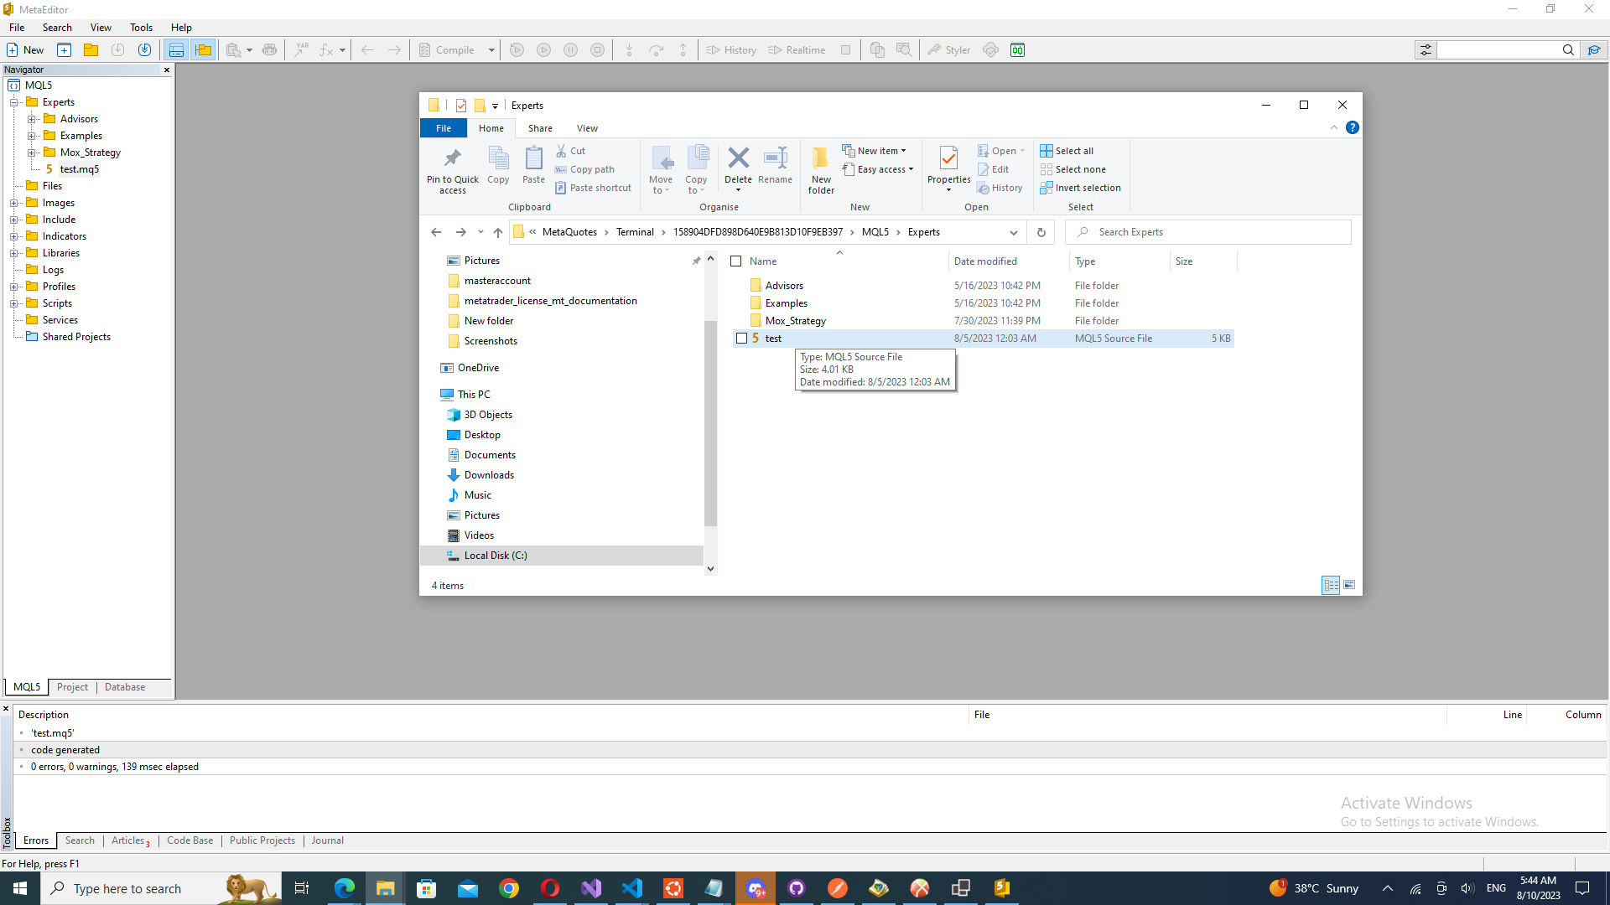Toggle checkbox next to test file
Image resolution: width=1610 pixels, height=905 pixels.
[x=741, y=337]
